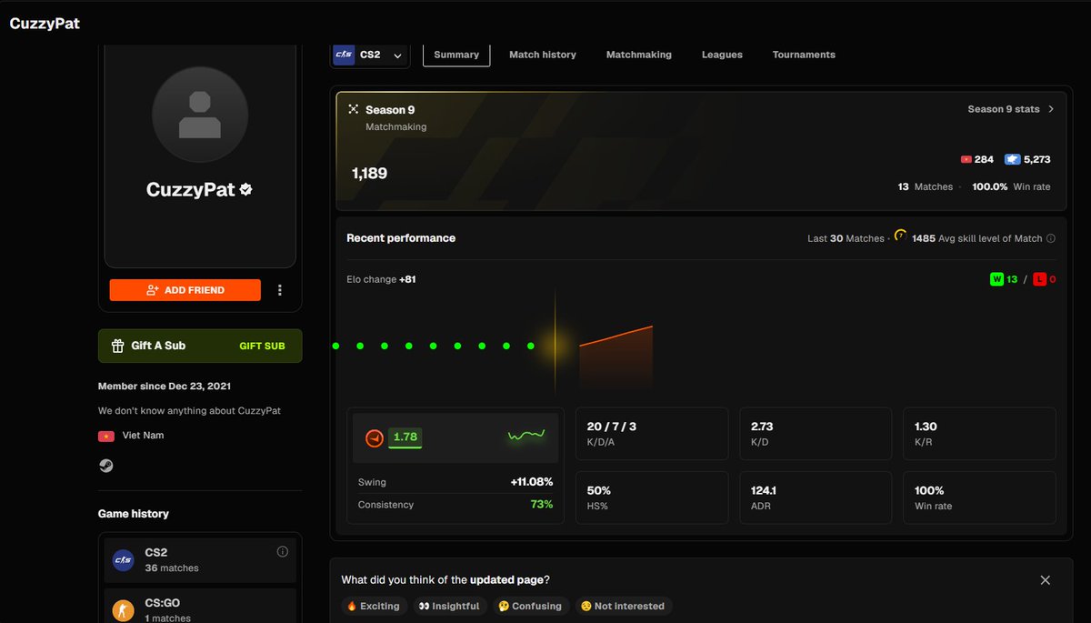Click the first green dot on Elo chart

point(335,346)
